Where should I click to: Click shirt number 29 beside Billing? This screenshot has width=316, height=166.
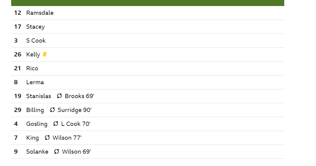tap(18, 110)
